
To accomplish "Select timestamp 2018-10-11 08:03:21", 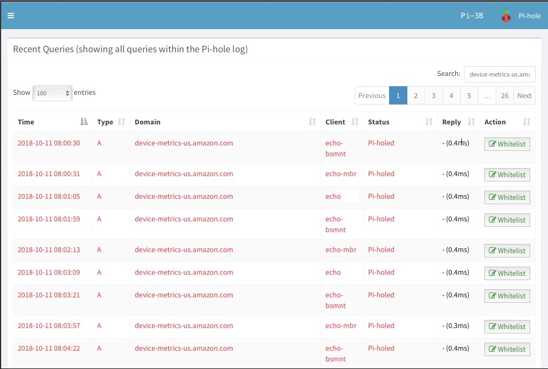I will coord(49,295).
